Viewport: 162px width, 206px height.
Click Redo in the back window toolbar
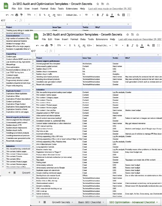click(x=12, y=15)
